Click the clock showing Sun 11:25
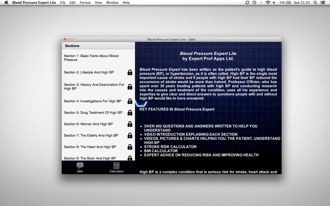 point(302,2)
